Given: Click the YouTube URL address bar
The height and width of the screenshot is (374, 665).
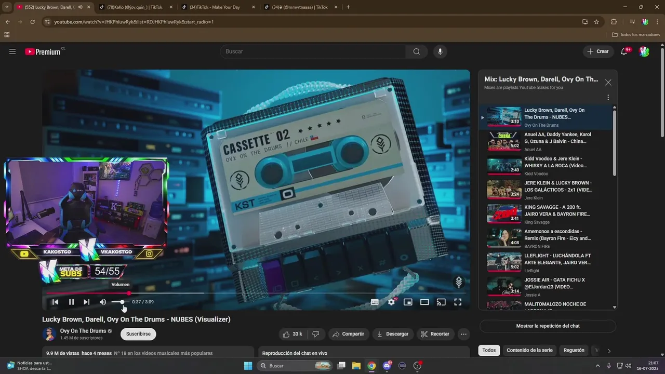Looking at the screenshot, I should click(312, 22).
